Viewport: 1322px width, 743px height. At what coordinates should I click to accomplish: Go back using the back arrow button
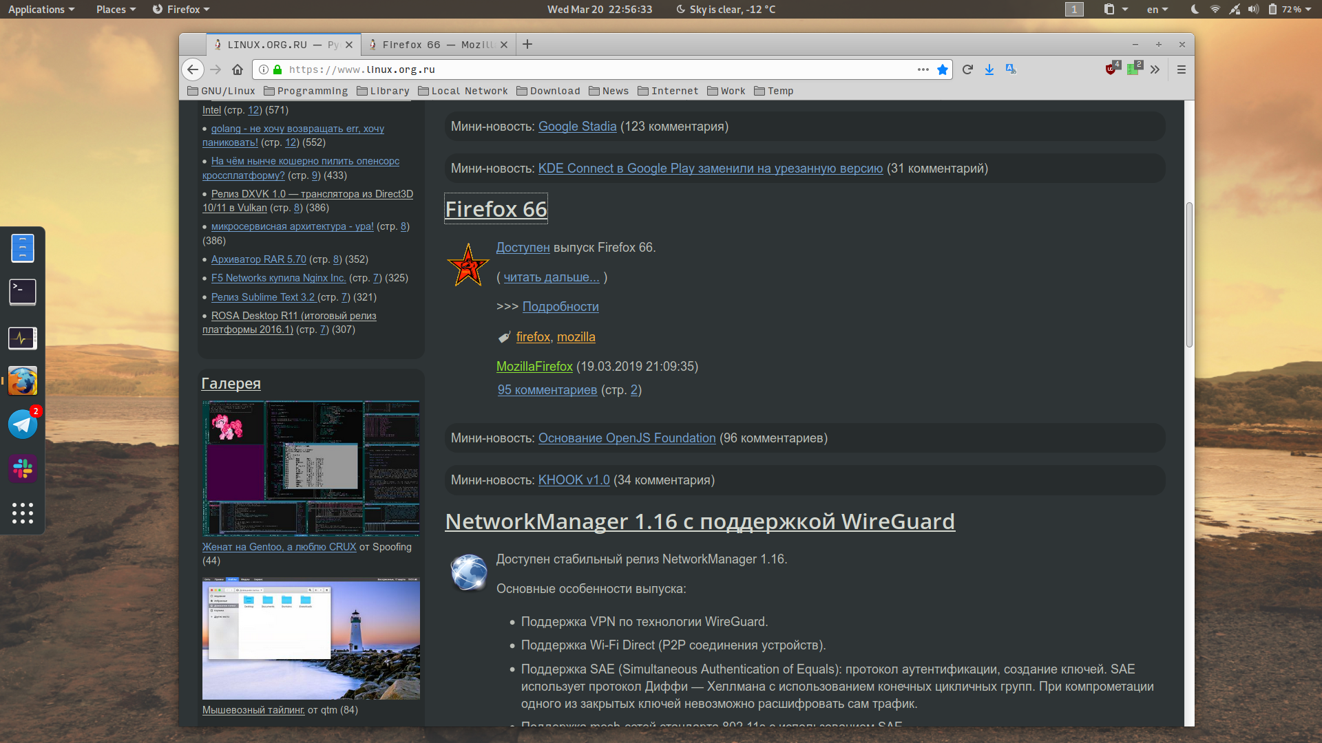pyautogui.click(x=193, y=69)
